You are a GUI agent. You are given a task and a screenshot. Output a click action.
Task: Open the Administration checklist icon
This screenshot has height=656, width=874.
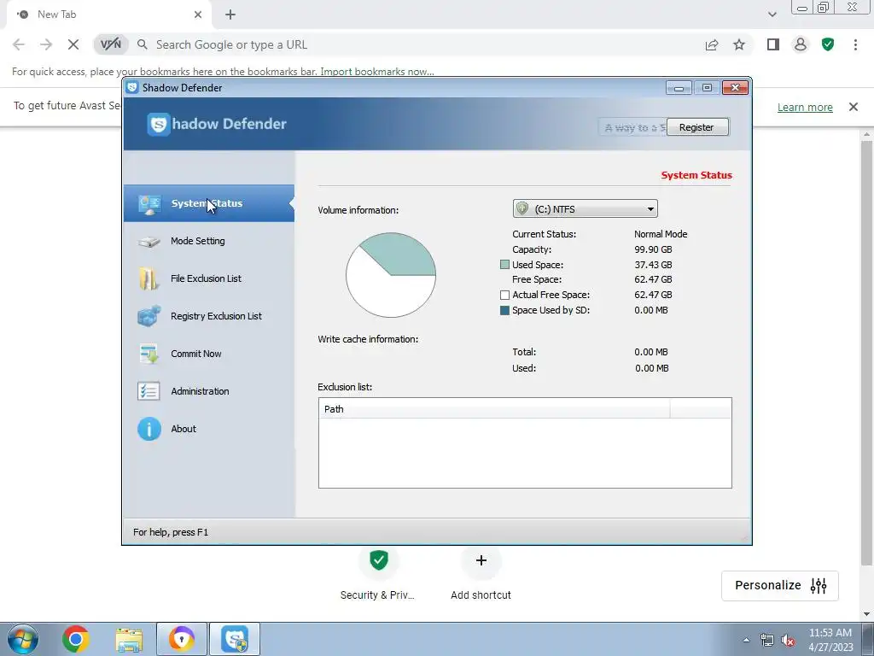point(149,391)
